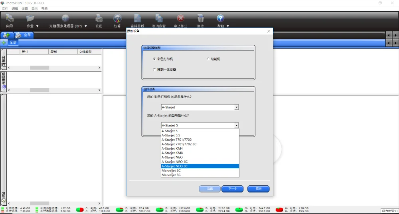This screenshot has width=399, height=214.
Task: Choose A-Starjet 5.5 in the model list
Action: (200, 135)
